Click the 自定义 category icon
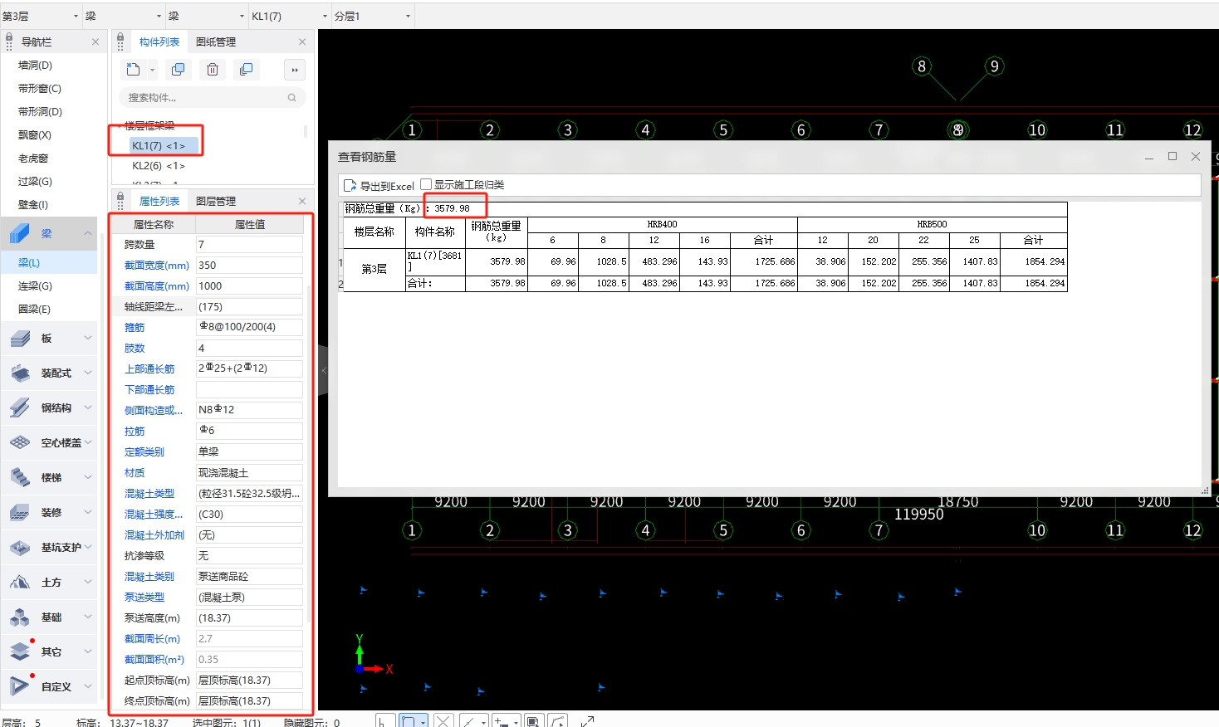The width and height of the screenshot is (1219, 727). tap(20, 687)
